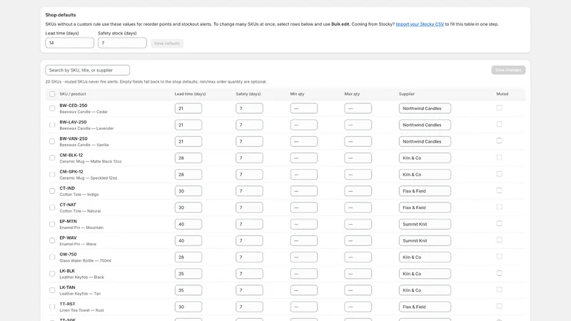Edit lead time for BW-CED-250
This screenshot has height=321, width=571.
(188, 108)
